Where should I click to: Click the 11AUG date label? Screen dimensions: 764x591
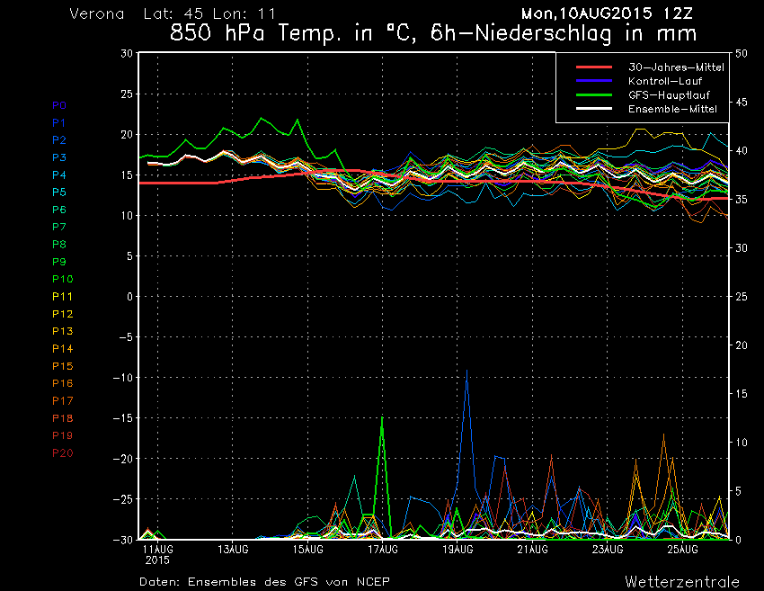[x=158, y=550]
